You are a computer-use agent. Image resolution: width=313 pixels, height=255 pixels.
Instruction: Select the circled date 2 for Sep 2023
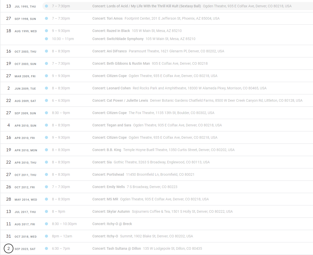coord(9,248)
